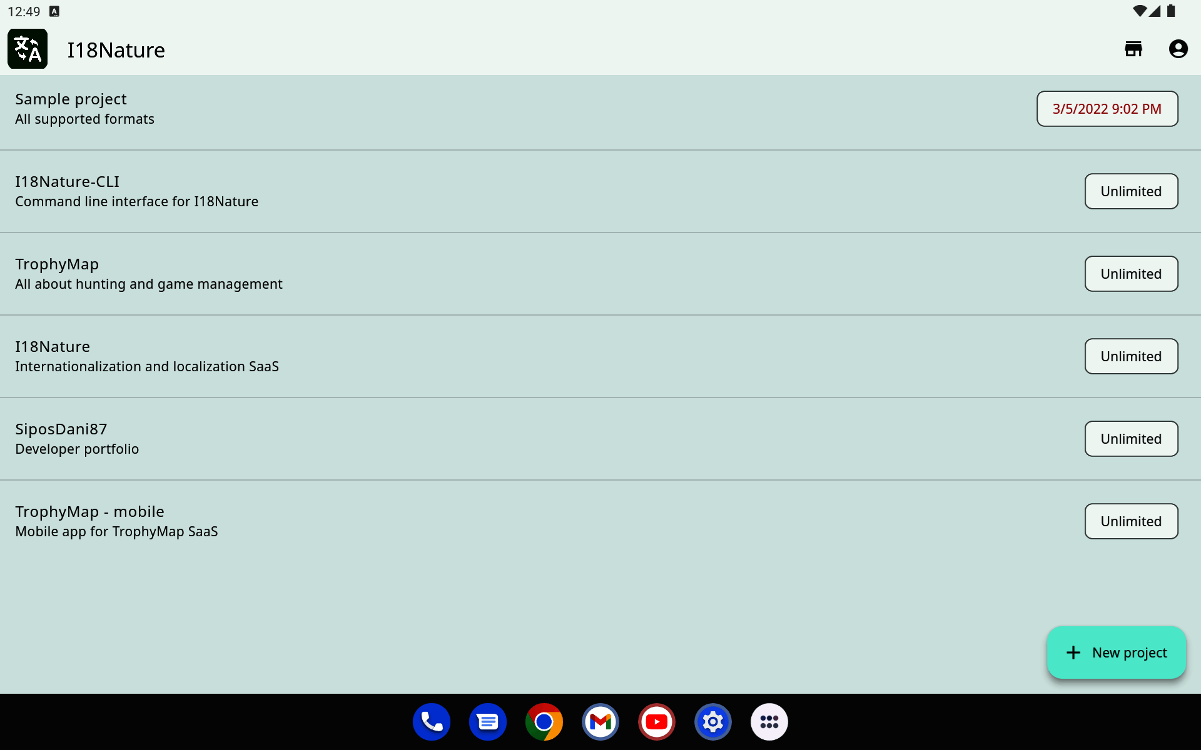Click Unlimited button for I18Nature-CLI

[x=1131, y=191]
